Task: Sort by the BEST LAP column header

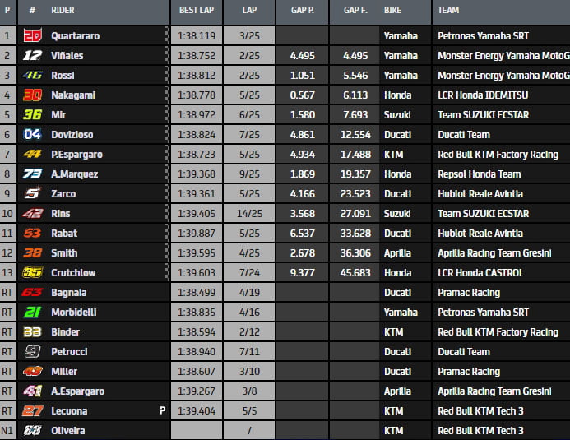Action: 197,12
